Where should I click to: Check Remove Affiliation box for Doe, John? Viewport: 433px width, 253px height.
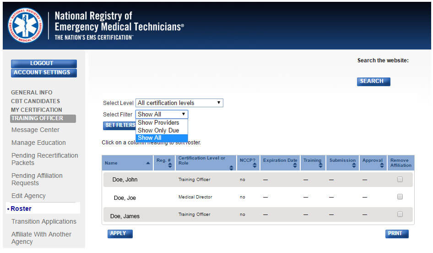(x=400, y=179)
